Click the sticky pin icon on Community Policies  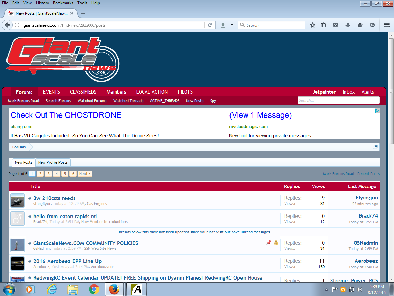(x=269, y=243)
